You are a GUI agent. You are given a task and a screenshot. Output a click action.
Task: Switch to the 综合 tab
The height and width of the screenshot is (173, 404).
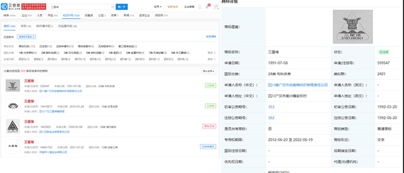(9, 15)
